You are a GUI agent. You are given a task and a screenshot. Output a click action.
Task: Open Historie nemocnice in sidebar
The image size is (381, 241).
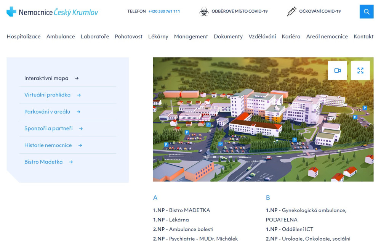pos(48,145)
